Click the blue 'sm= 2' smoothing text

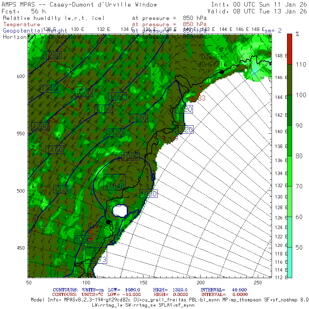click(273, 31)
